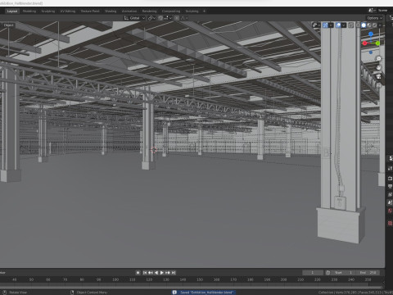The image size is (393, 295).
Task: Click the timeline horizontal scrollbar
Action: (191, 288)
